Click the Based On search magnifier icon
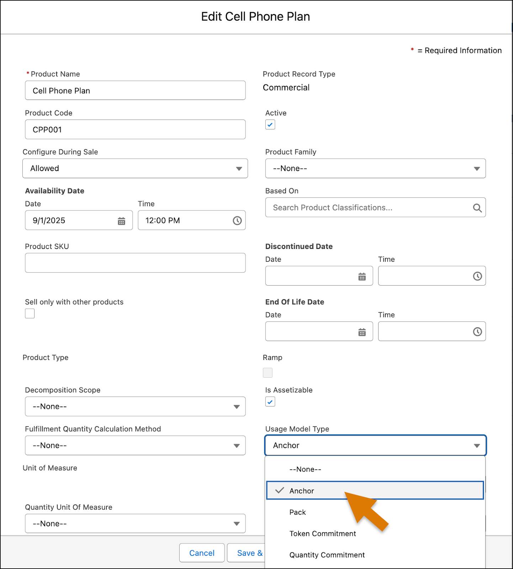Viewport: 513px width, 569px height. [x=477, y=208]
